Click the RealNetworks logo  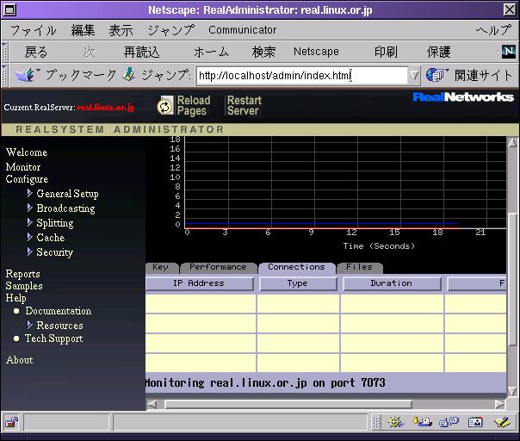click(463, 97)
